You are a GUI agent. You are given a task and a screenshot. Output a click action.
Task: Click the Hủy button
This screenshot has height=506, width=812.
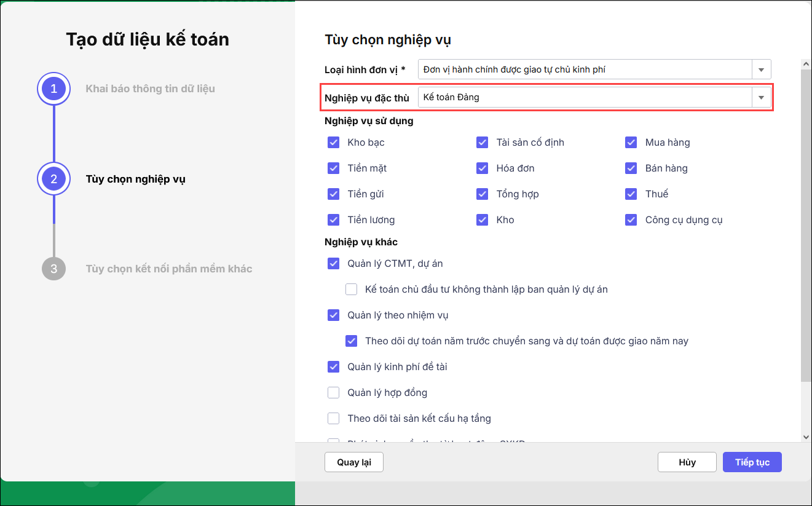(x=687, y=462)
